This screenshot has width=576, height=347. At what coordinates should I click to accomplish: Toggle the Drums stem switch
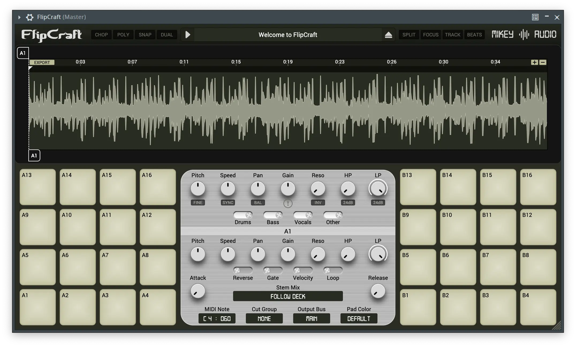(x=243, y=215)
